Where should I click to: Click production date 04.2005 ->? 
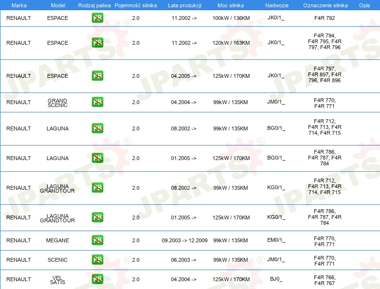tap(184, 76)
